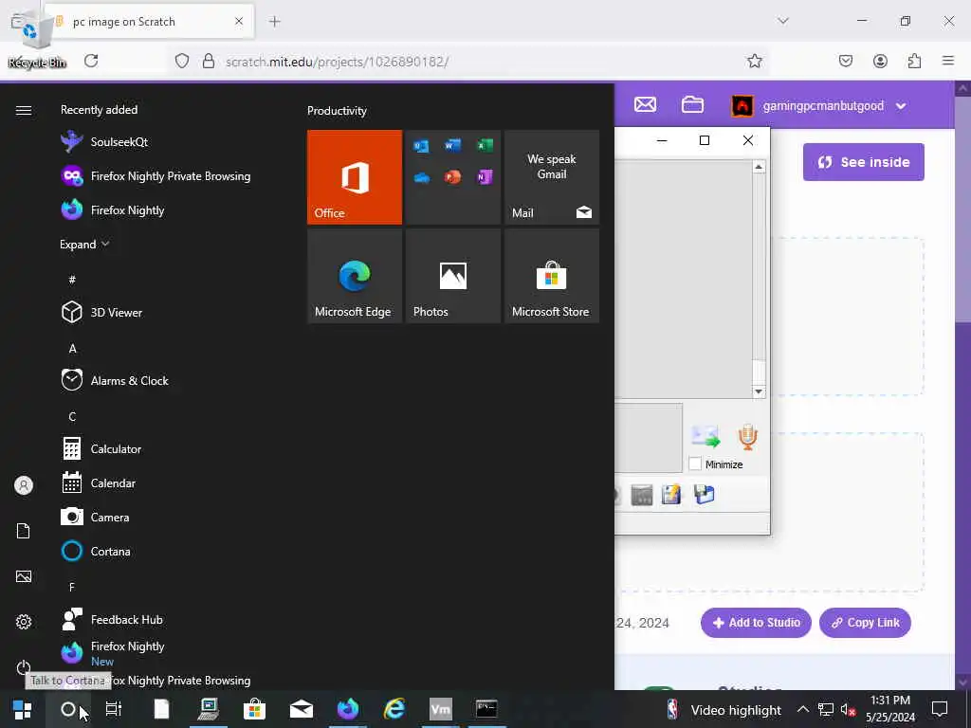Open the notification action center
971x728 pixels.
[x=940, y=709]
